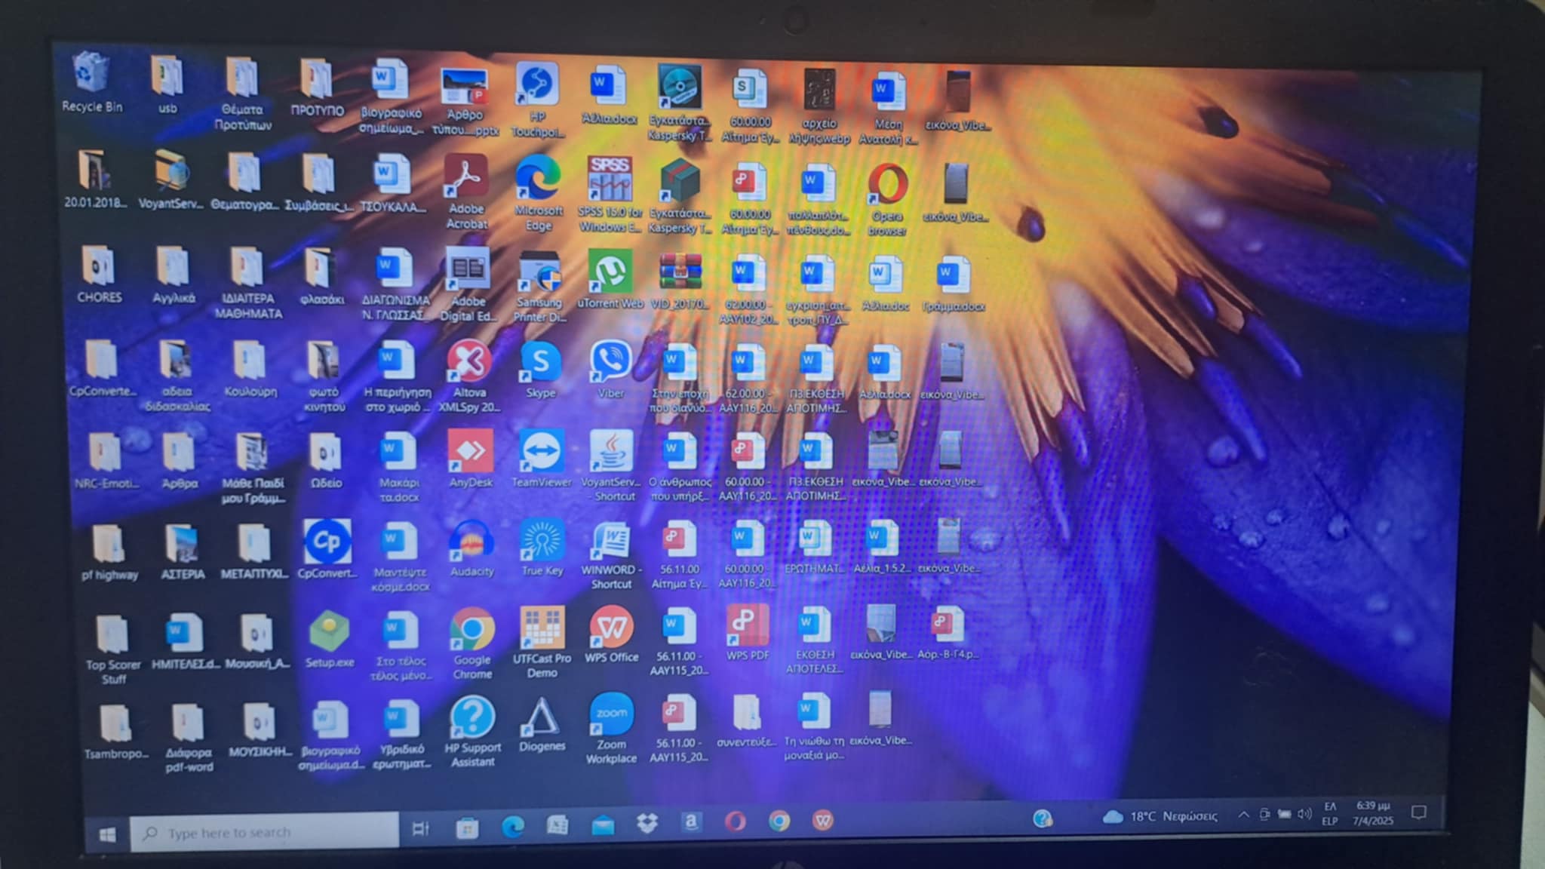
Task: Select the VID_20170 WinRAR archive
Action: (680, 281)
